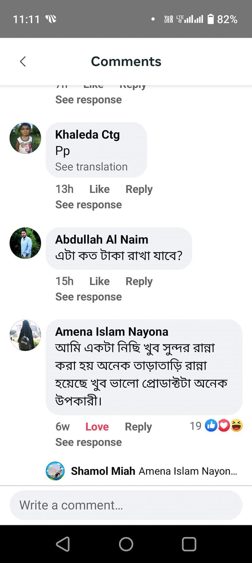
Task: Reply to Abdullah Al Naim's comment
Action: (139, 281)
